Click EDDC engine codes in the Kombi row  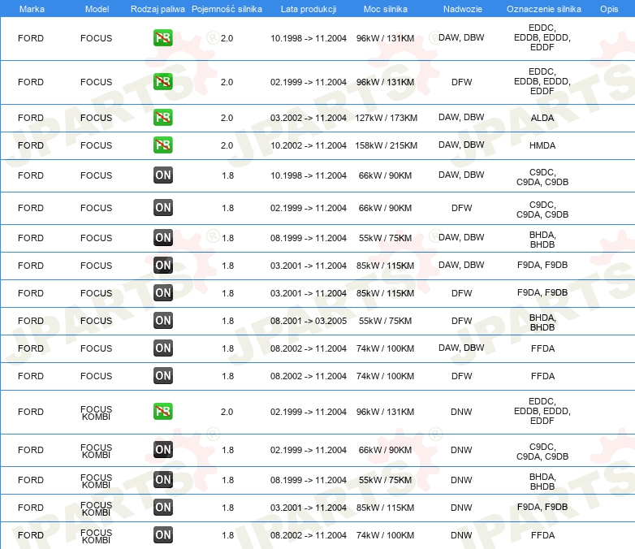[x=542, y=411]
